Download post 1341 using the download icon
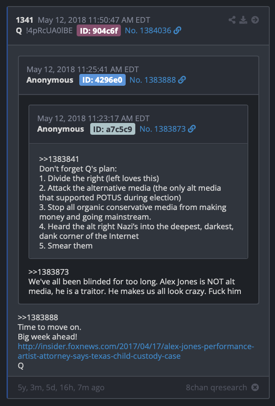 pos(243,20)
